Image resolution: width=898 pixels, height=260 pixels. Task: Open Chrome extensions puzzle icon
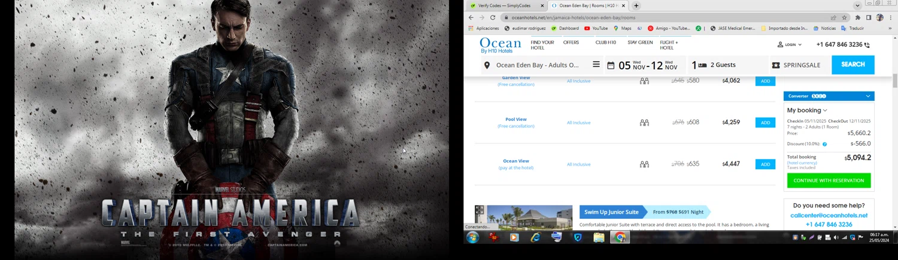858,17
